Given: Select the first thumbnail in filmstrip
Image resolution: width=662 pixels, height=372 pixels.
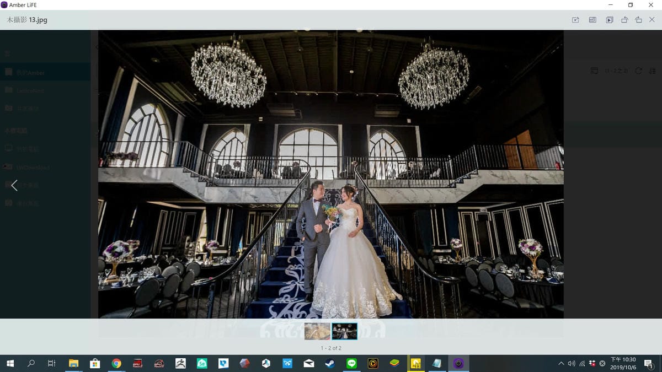Looking at the screenshot, I should [x=317, y=331].
